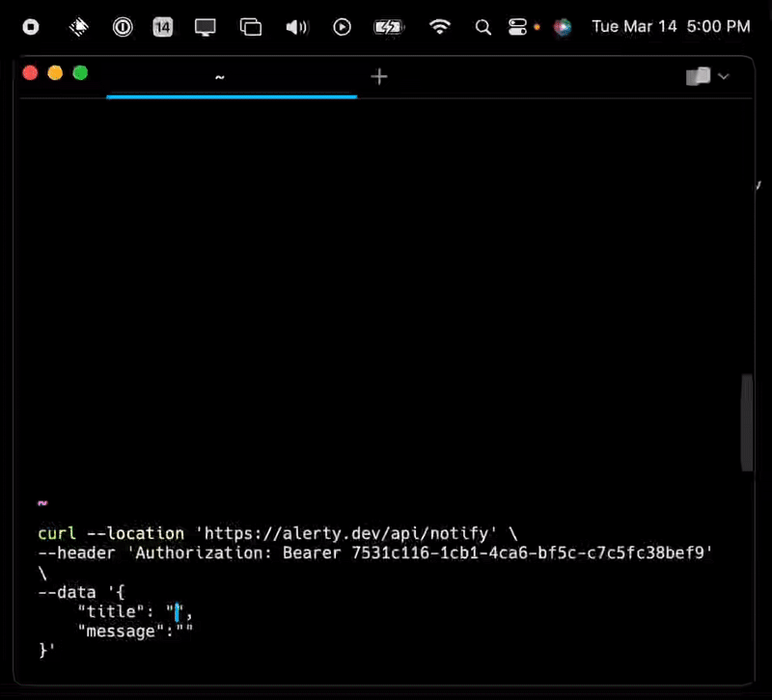Open the Wi-Fi menu bar icon
772x700 pixels.
pos(439,27)
